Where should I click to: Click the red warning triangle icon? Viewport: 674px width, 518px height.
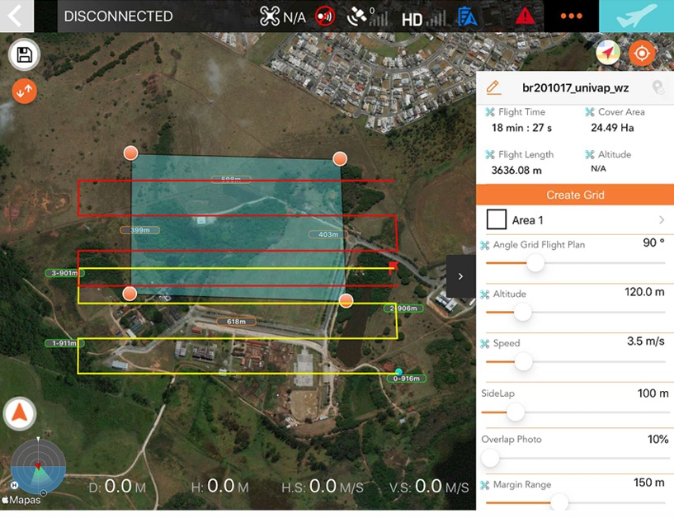click(525, 16)
